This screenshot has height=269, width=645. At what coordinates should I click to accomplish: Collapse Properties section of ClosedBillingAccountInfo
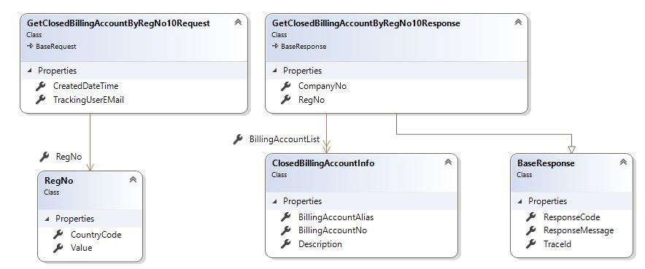coord(274,202)
